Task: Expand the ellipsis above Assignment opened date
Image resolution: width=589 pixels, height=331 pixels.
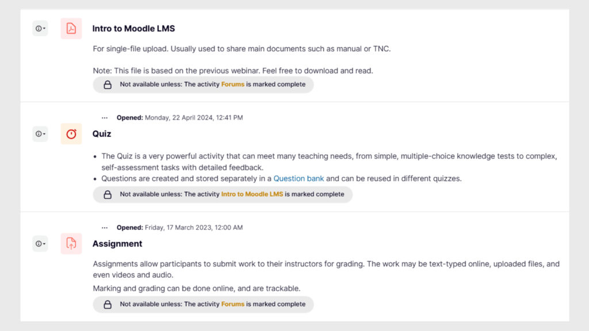Action: (105, 228)
